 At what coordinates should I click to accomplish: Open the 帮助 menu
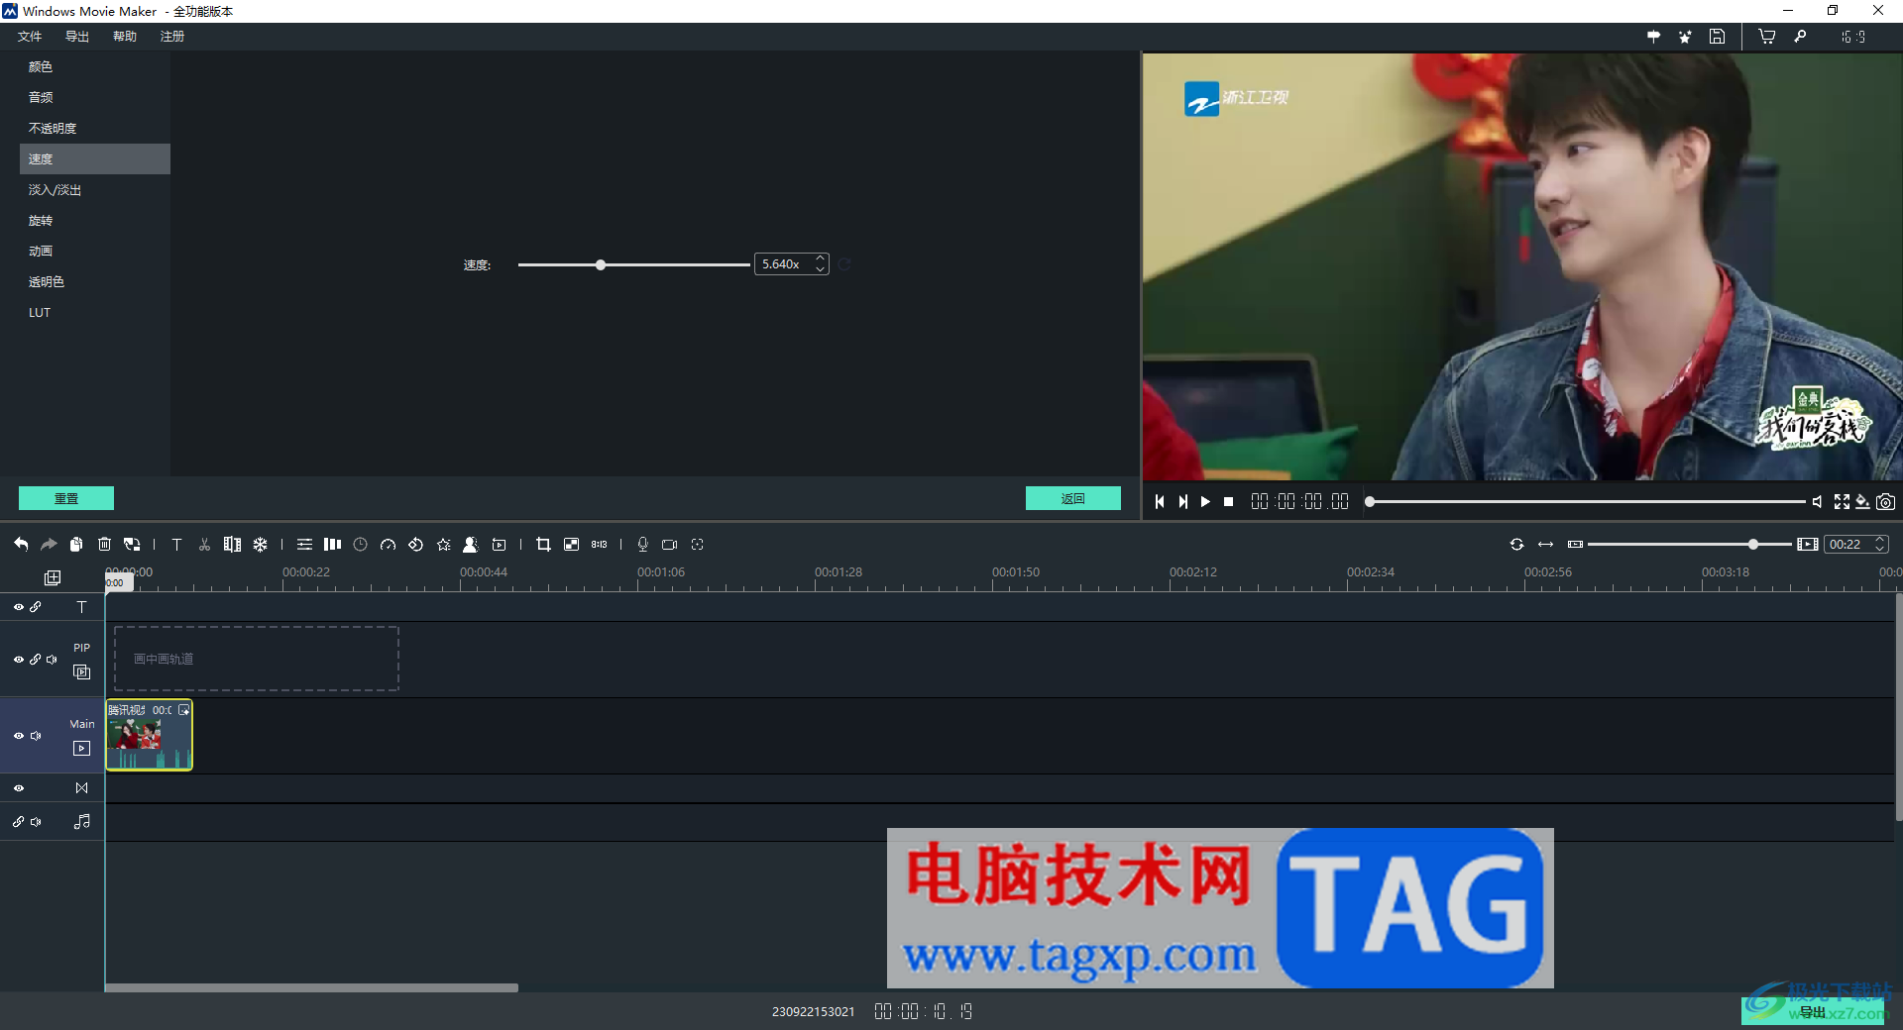point(125,37)
